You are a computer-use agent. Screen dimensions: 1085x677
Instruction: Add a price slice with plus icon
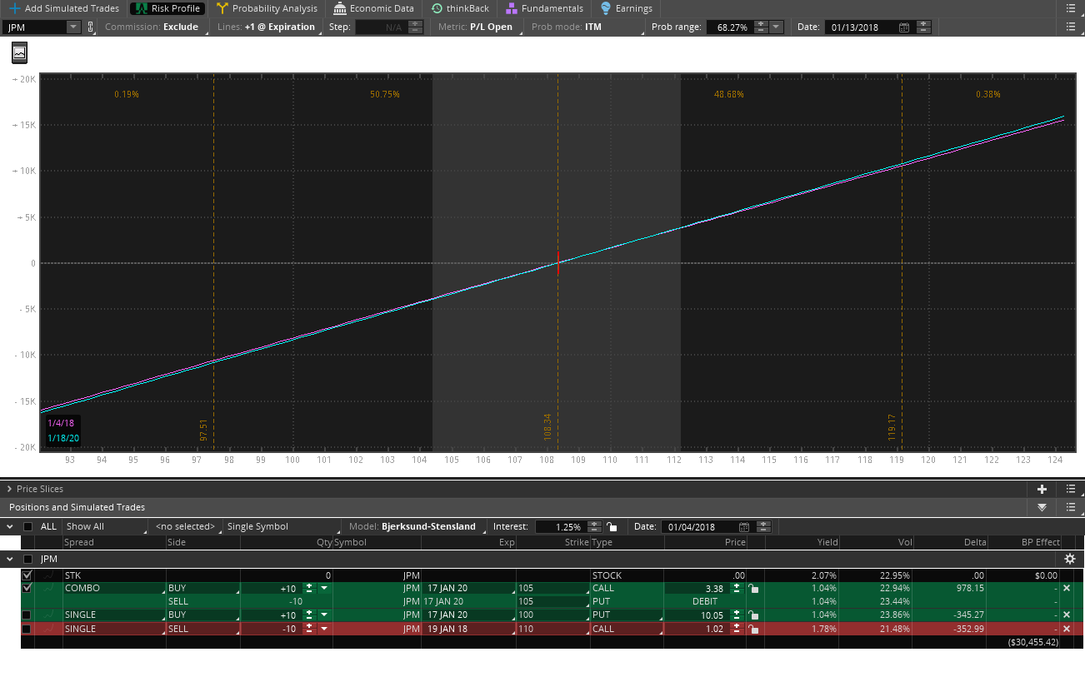(x=1042, y=490)
